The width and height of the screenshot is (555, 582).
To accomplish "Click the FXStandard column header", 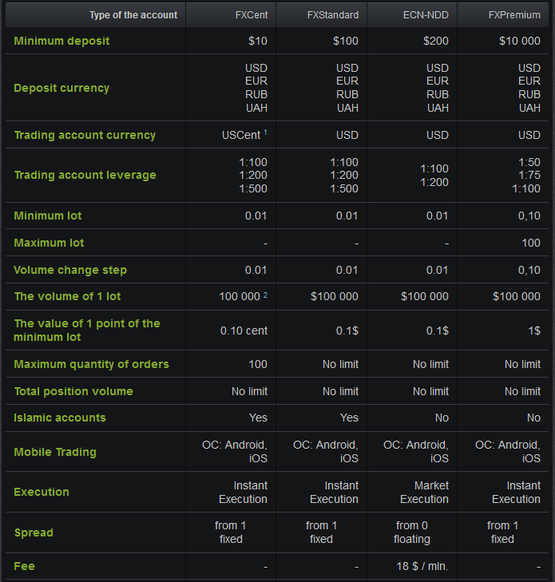I will [333, 15].
